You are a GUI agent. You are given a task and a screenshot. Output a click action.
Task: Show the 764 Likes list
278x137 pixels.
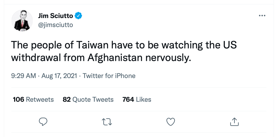pos(137,99)
